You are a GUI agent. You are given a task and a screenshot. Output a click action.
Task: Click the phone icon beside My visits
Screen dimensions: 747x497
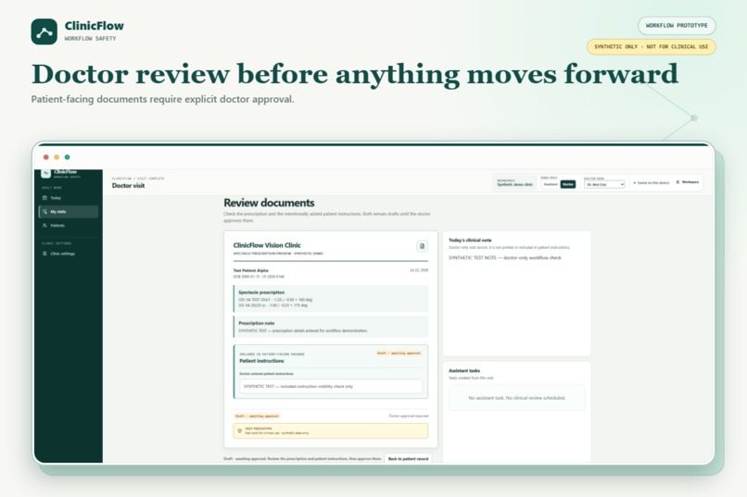44,212
